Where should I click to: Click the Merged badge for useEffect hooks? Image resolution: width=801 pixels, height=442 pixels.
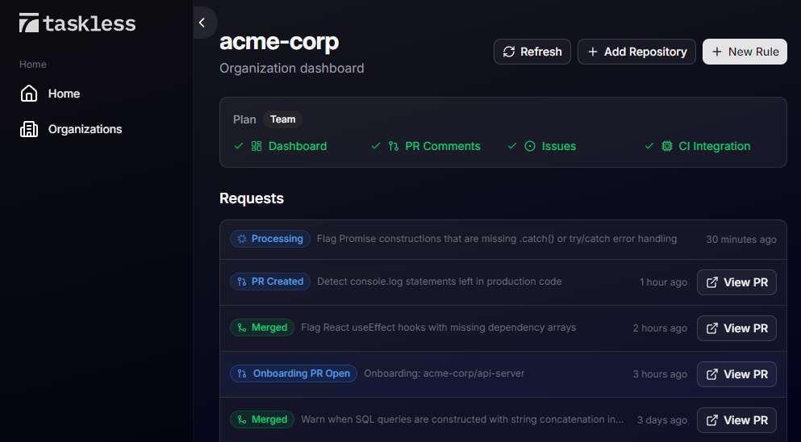pyautogui.click(x=262, y=327)
